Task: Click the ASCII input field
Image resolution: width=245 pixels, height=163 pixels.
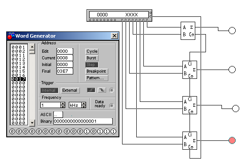Action: 58,115
